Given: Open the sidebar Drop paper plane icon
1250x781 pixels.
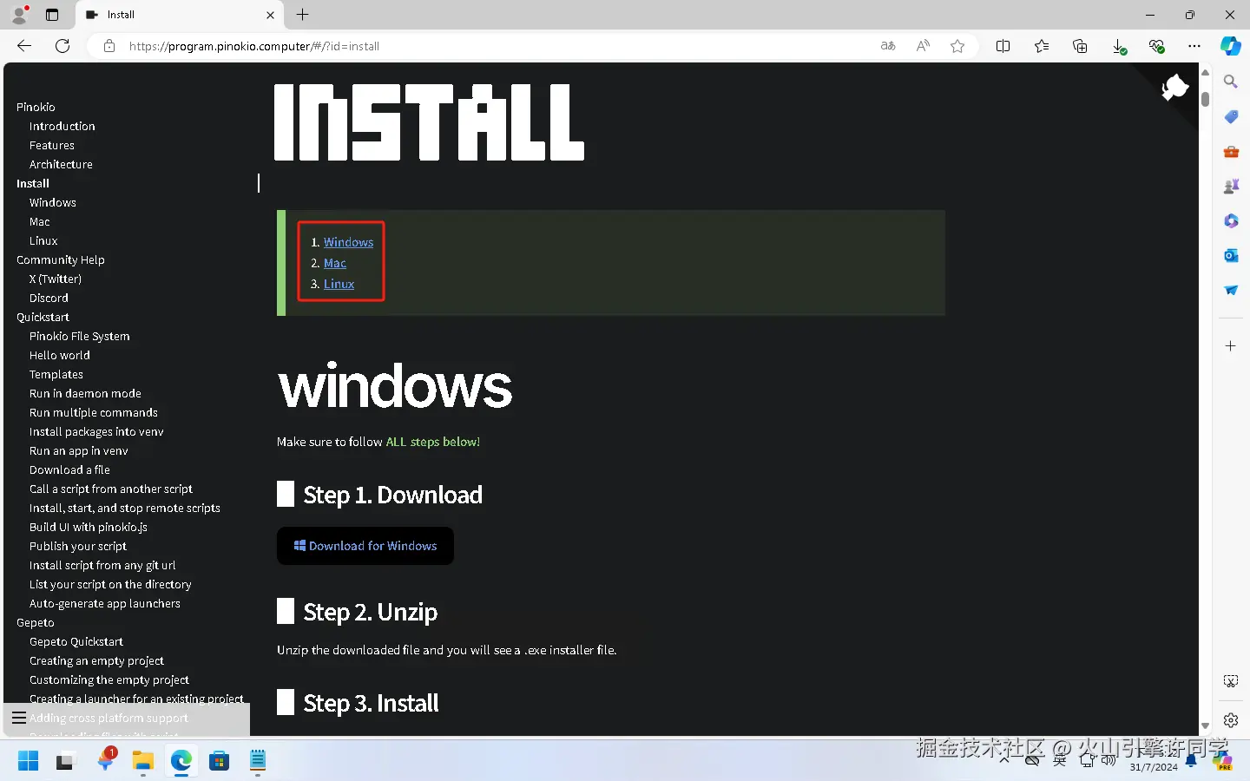Looking at the screenshot, I should tap(1231, 290).
